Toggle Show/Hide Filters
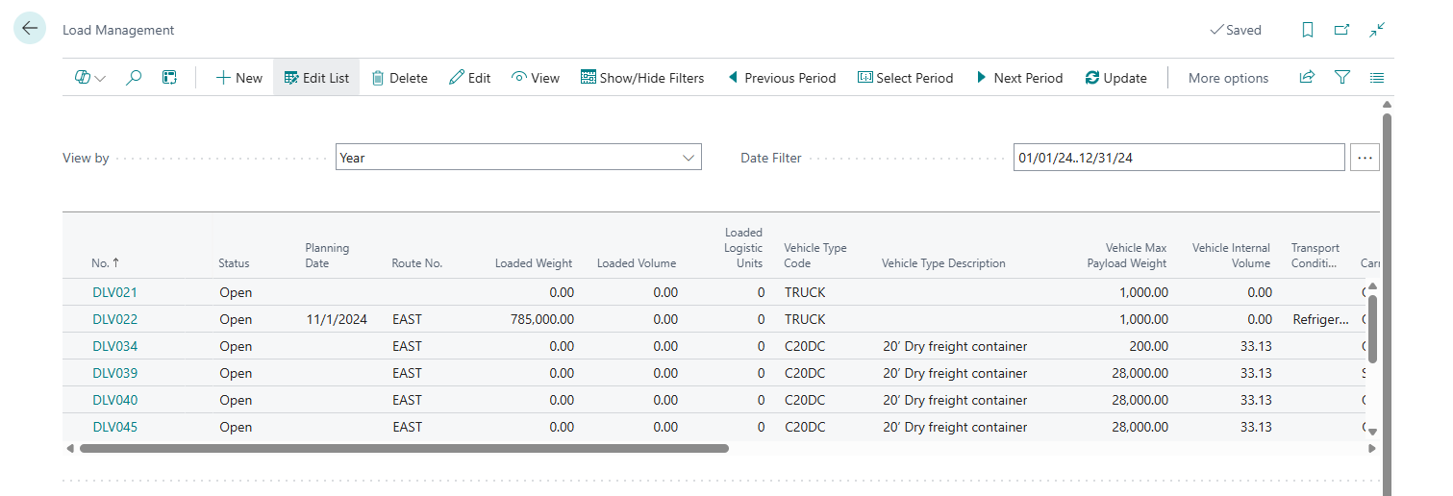This screenshot has height=496, width=1453. [x=642, y=78]
